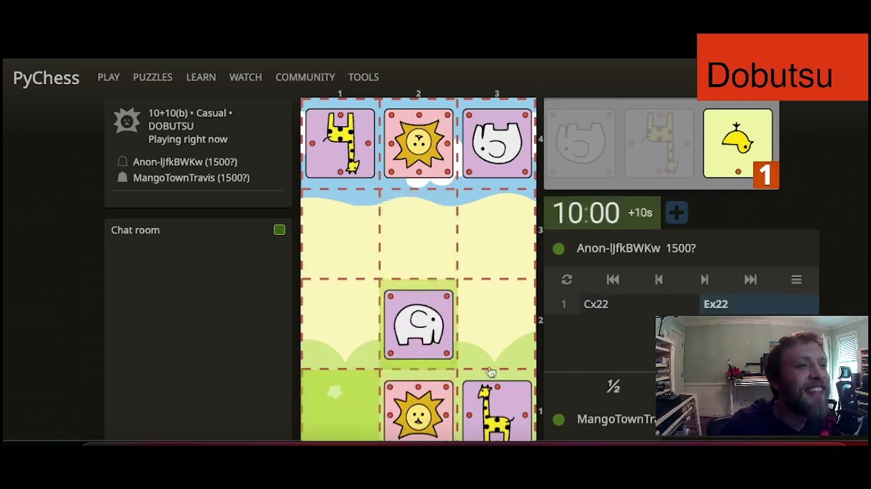Image resolution: width=871 pixels, height=489 pixels.
Task: Click the DOBUTSU variant name
Action: click(171, 126)
